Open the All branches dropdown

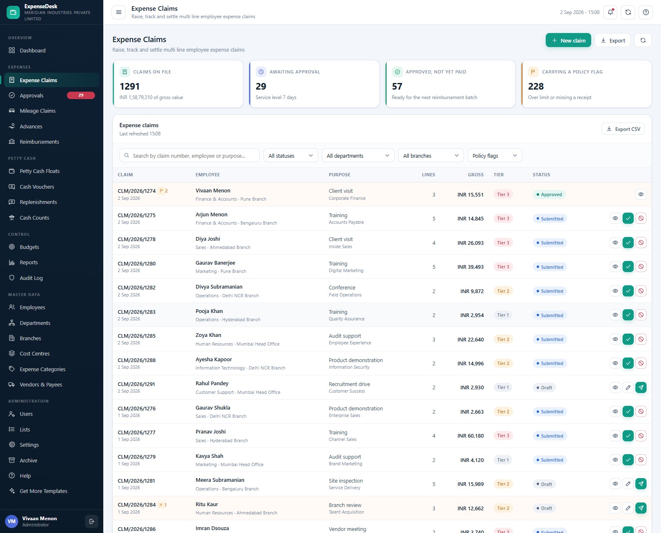click(x=431, y=156)
